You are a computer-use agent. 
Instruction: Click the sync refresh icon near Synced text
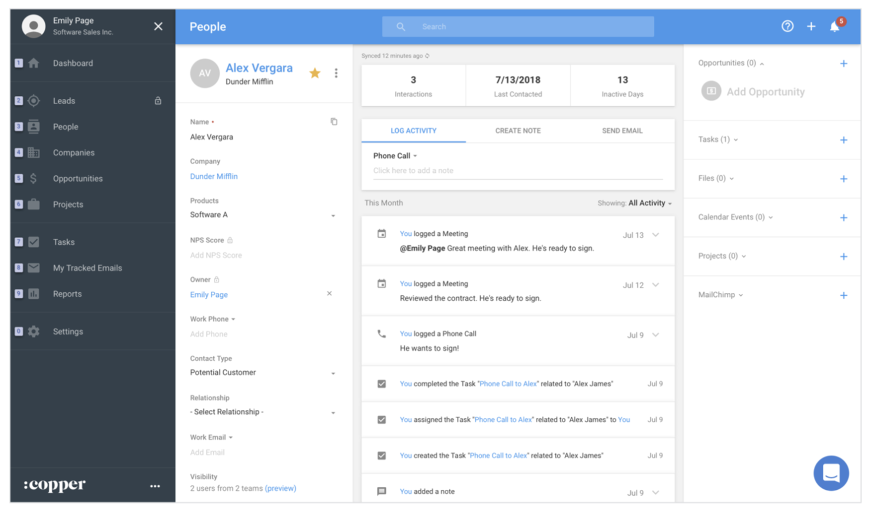pyautogui.click(x=428, y=56)
